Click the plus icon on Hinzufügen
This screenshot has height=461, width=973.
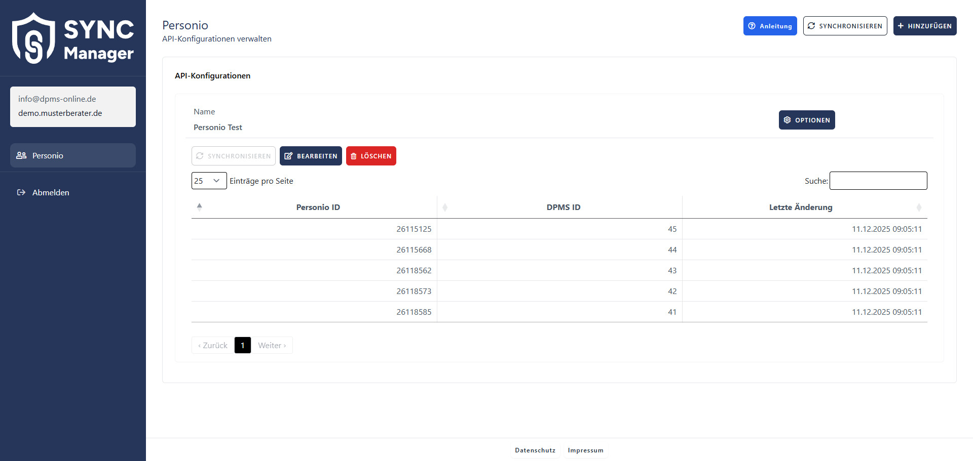[901, 26]
